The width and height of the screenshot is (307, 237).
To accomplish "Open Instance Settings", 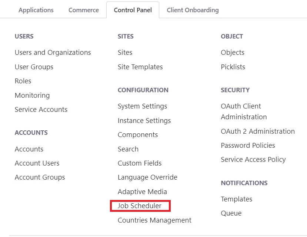I will (144, 121).
